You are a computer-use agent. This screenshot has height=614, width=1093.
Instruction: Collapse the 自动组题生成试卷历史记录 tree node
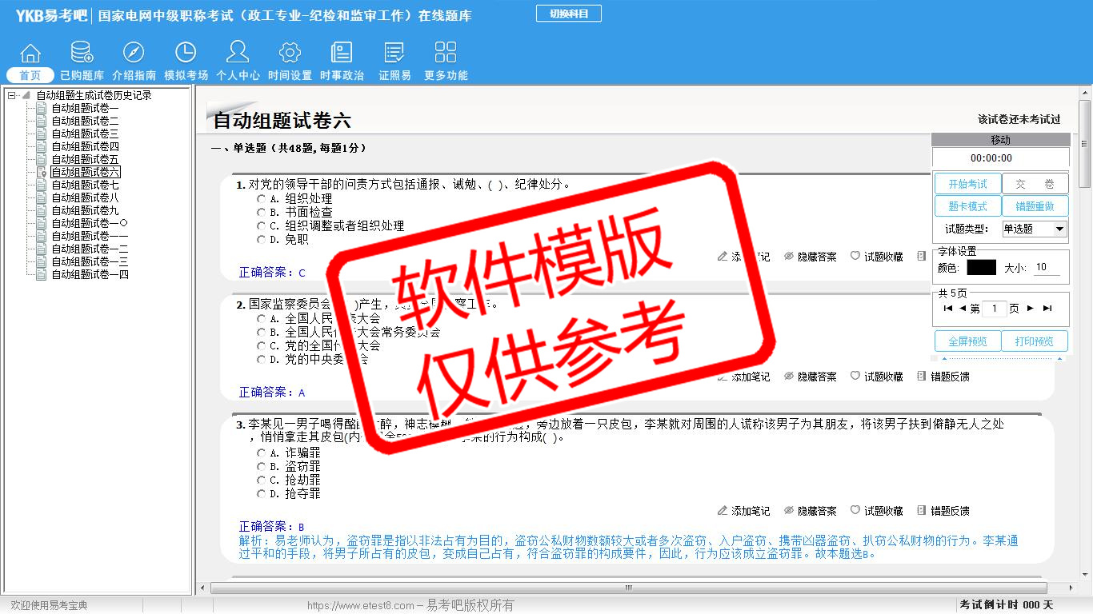point(12,95)
